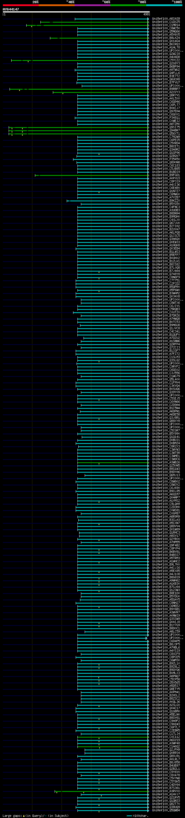Select the UniRef100_A1AVJ7 label

tap(166, 794)
